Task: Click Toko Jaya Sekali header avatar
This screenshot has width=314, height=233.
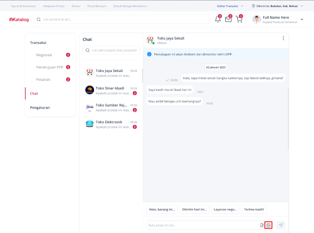Action: point(150,40)
